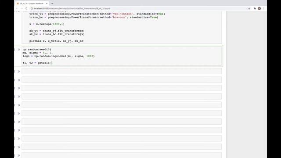
Task: Click the trans_bc PowerTransformer 'box-cox' line
Action: [94, 17]
